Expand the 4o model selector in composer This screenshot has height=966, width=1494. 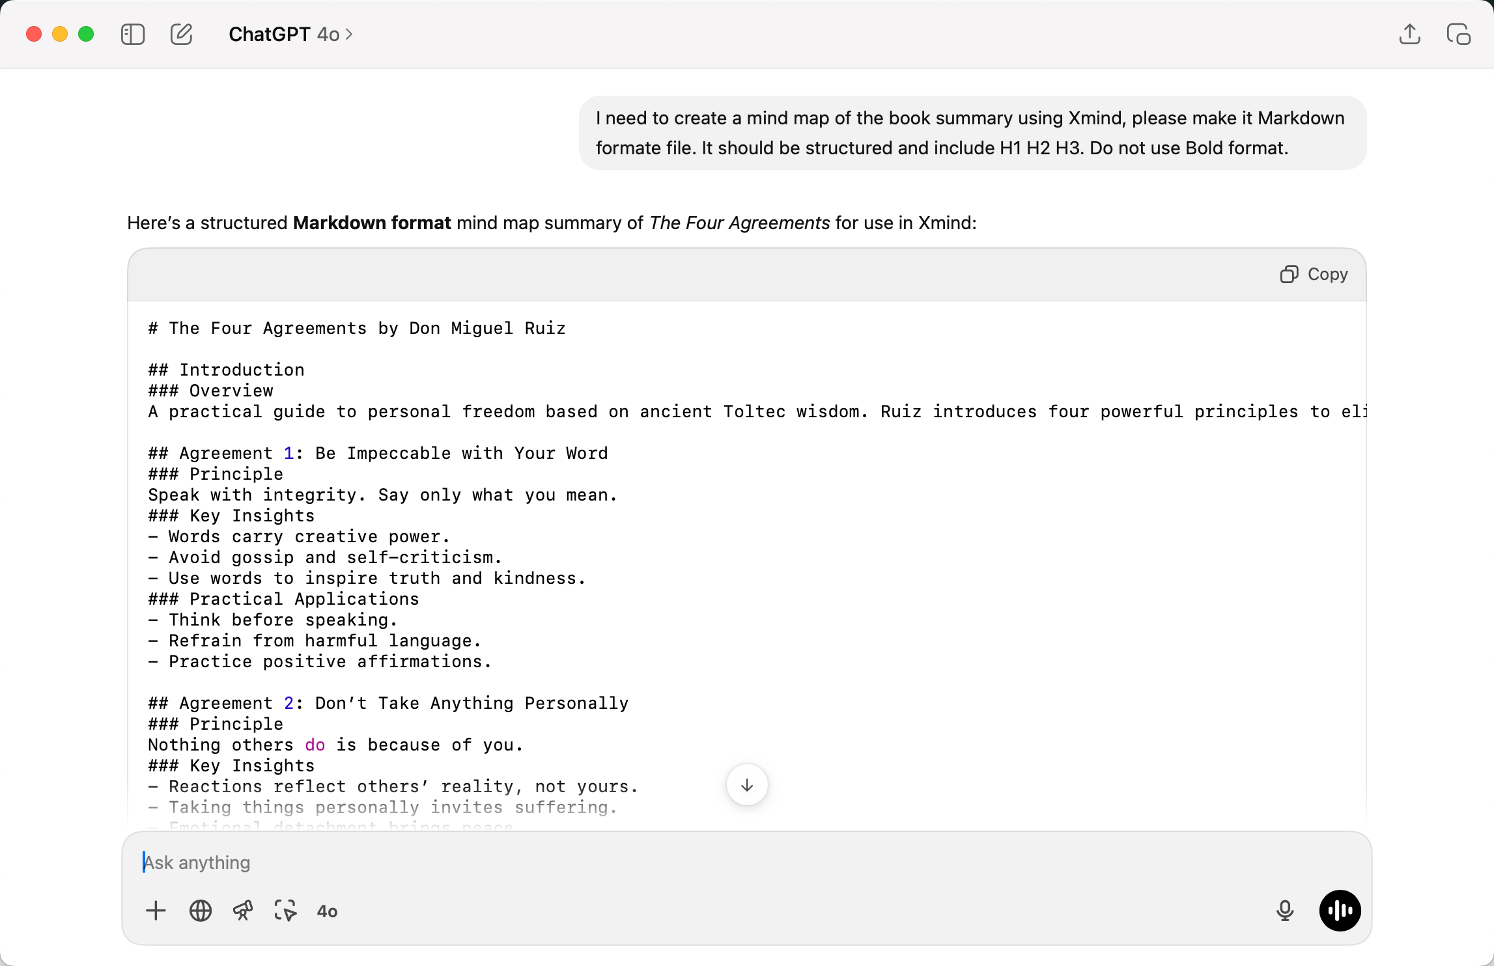[x=327, y=911]
